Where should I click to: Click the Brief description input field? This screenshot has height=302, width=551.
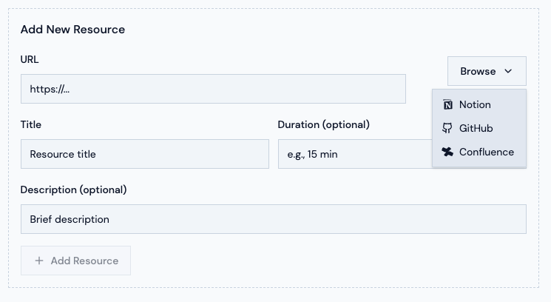click(x=273, y=219)
